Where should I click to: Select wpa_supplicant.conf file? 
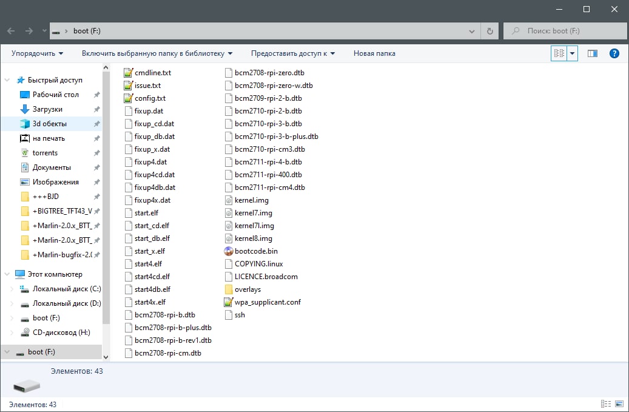(x=267, y=302)
